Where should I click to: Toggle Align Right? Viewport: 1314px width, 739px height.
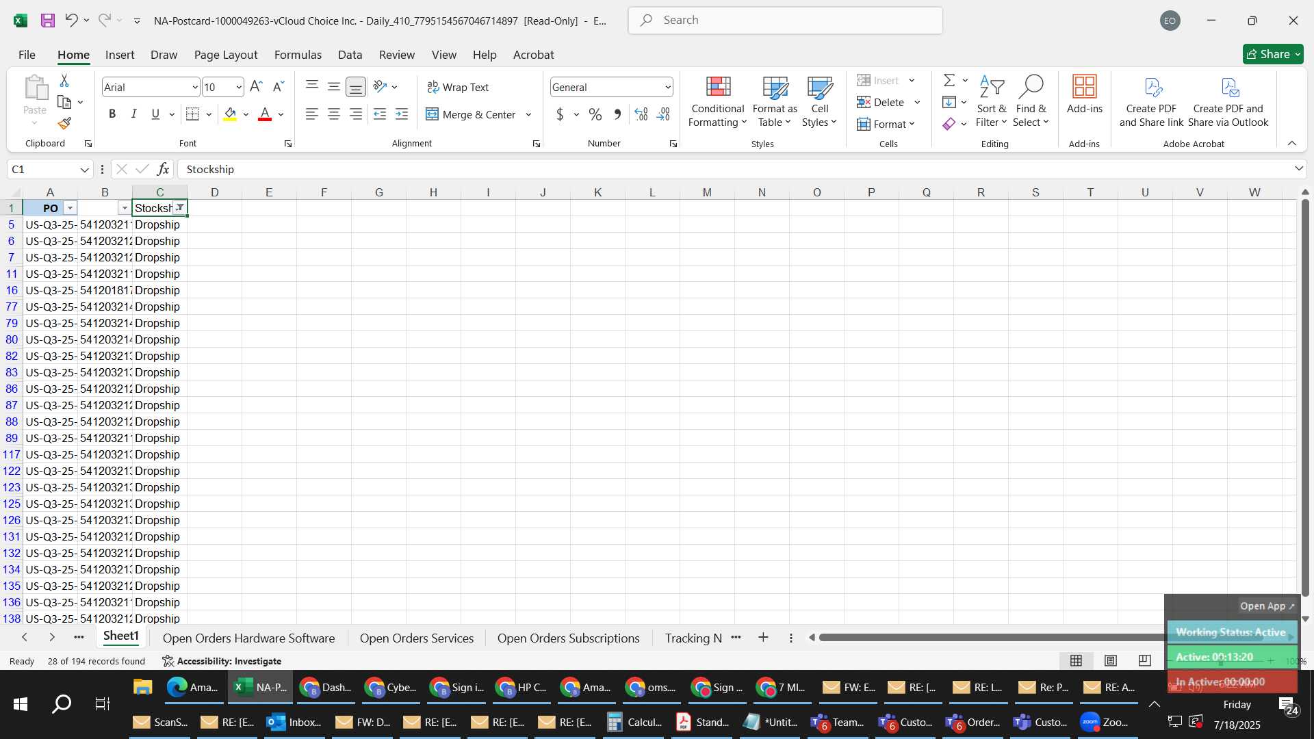[x=356, y=114]
